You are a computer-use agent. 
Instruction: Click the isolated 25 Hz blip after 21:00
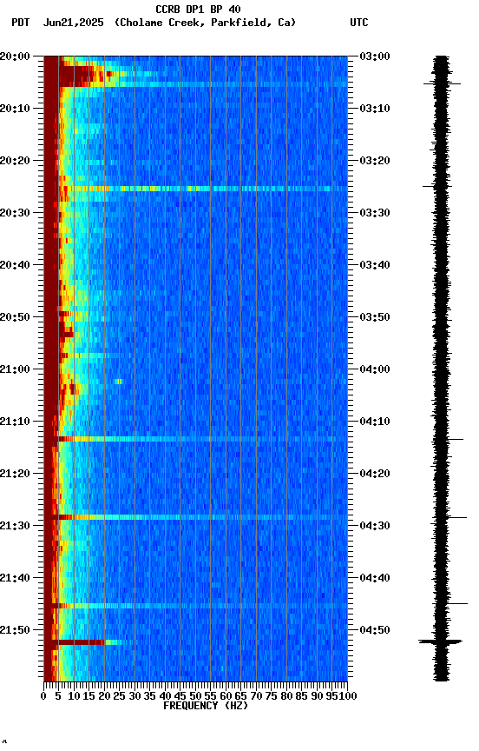pos(119,382)
